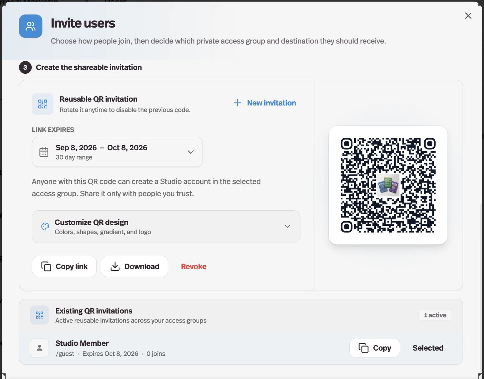Click the Copy link button
The width and height of the screenshot is (484, 379).
[64, 267]
